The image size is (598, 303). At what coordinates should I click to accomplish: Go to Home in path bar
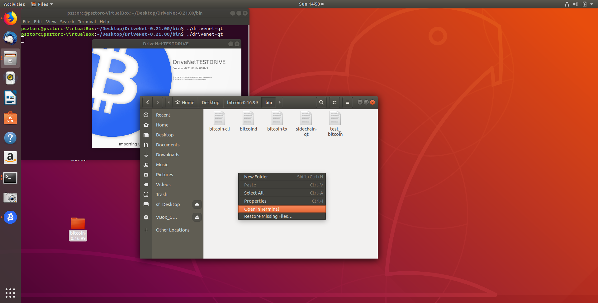click(185, 102)
